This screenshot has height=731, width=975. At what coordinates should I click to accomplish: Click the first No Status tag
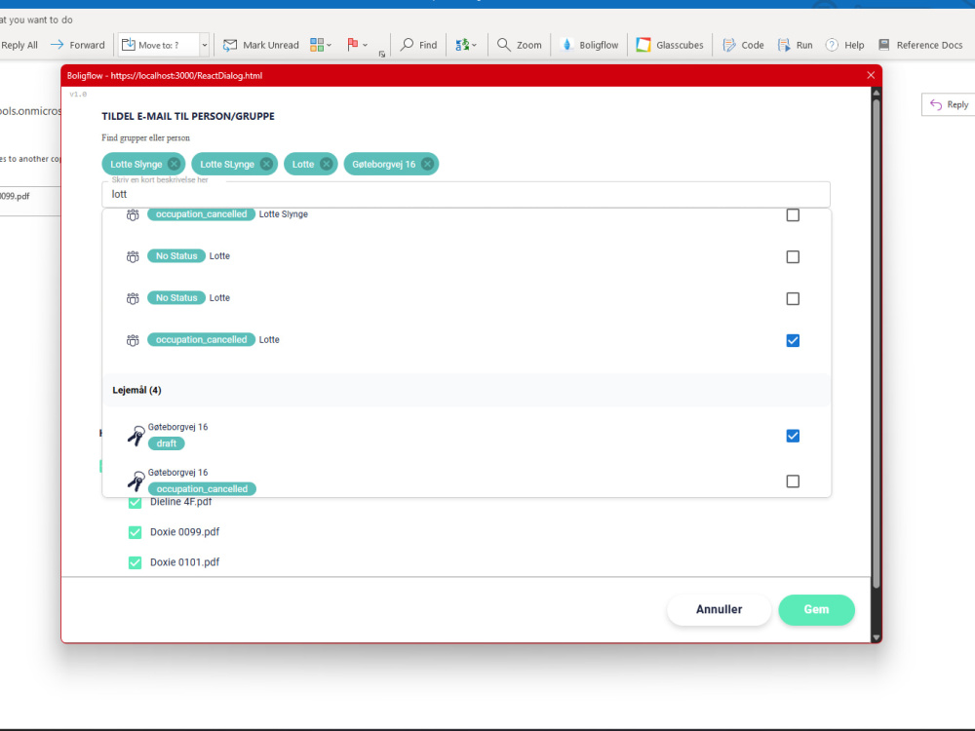coord(175,256)
